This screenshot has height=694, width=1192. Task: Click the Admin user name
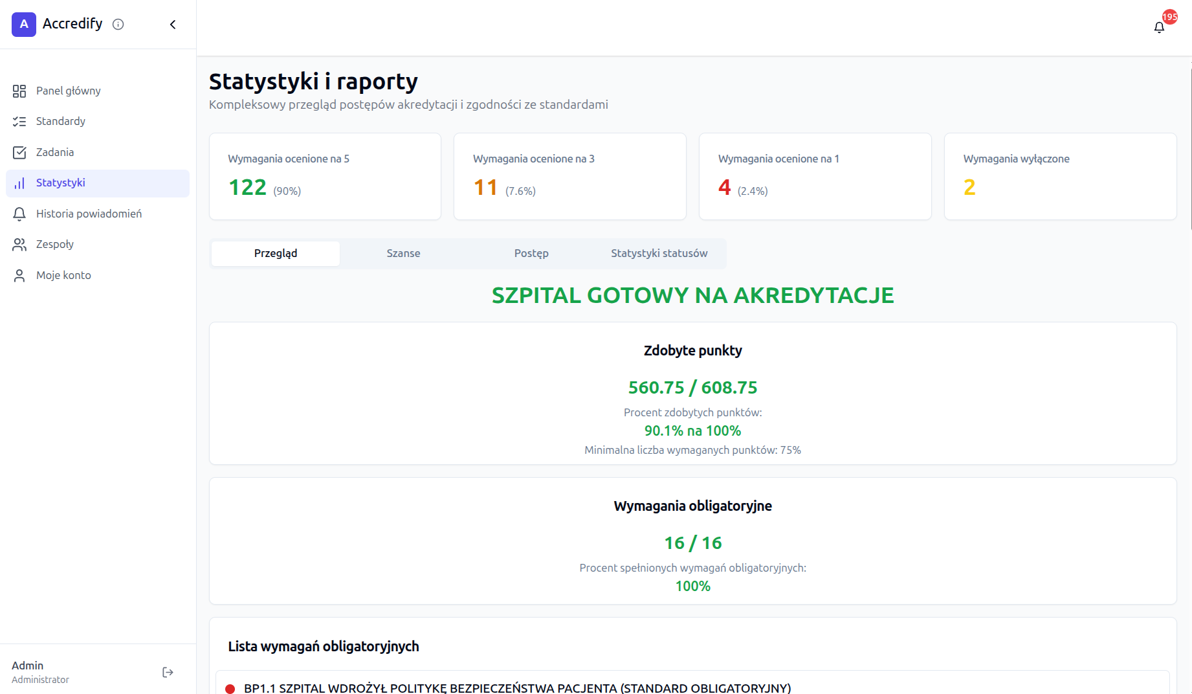point(28,666)
